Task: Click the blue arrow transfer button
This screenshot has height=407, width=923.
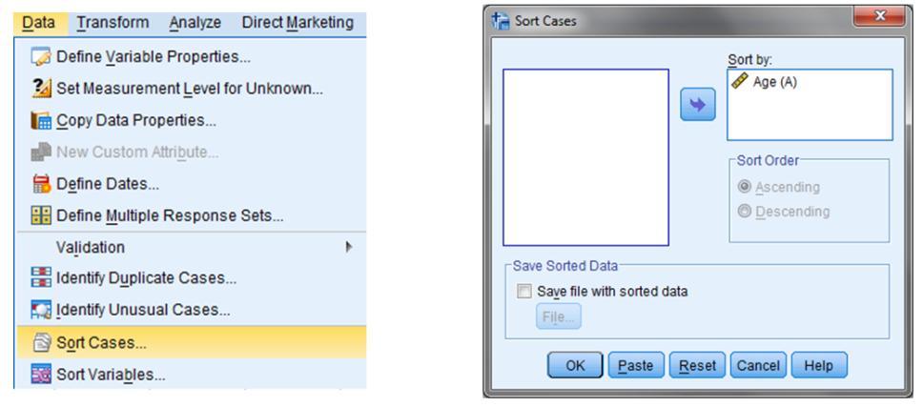Action: tap(698, 105)
